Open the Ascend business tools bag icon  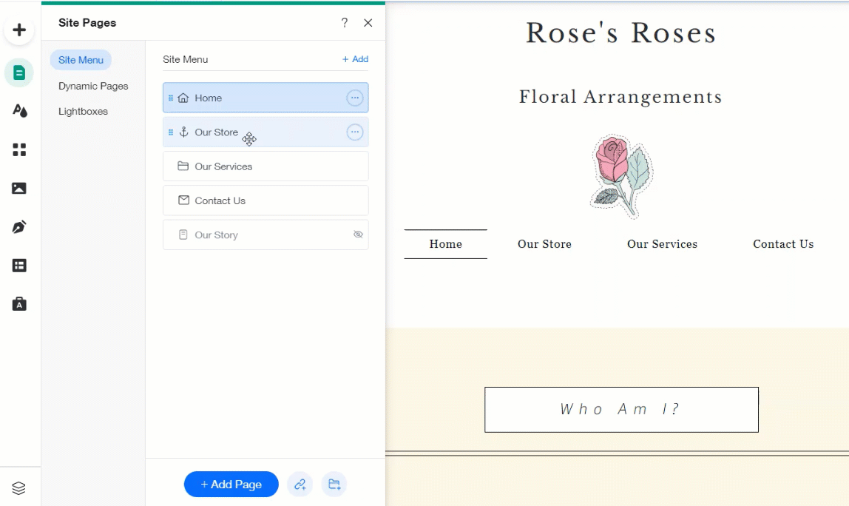tap(19, 304)
